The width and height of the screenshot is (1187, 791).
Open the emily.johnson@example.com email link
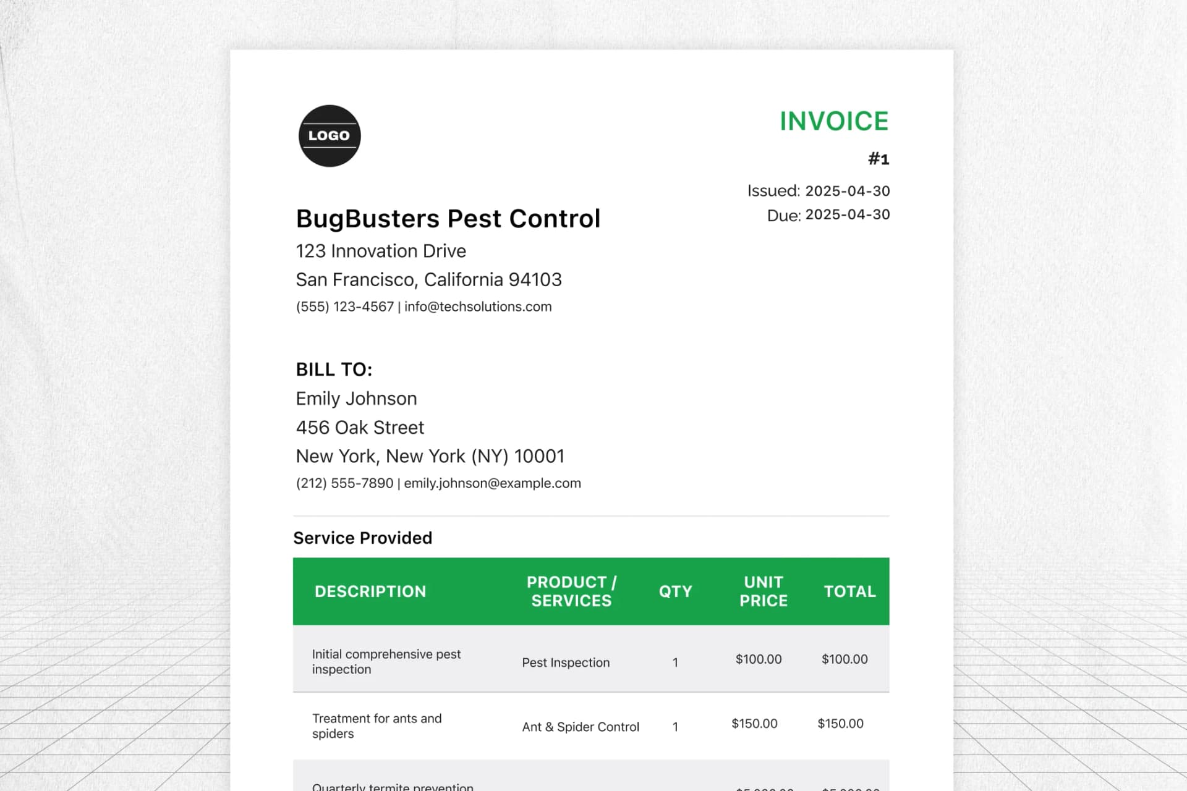pos(492,483)
